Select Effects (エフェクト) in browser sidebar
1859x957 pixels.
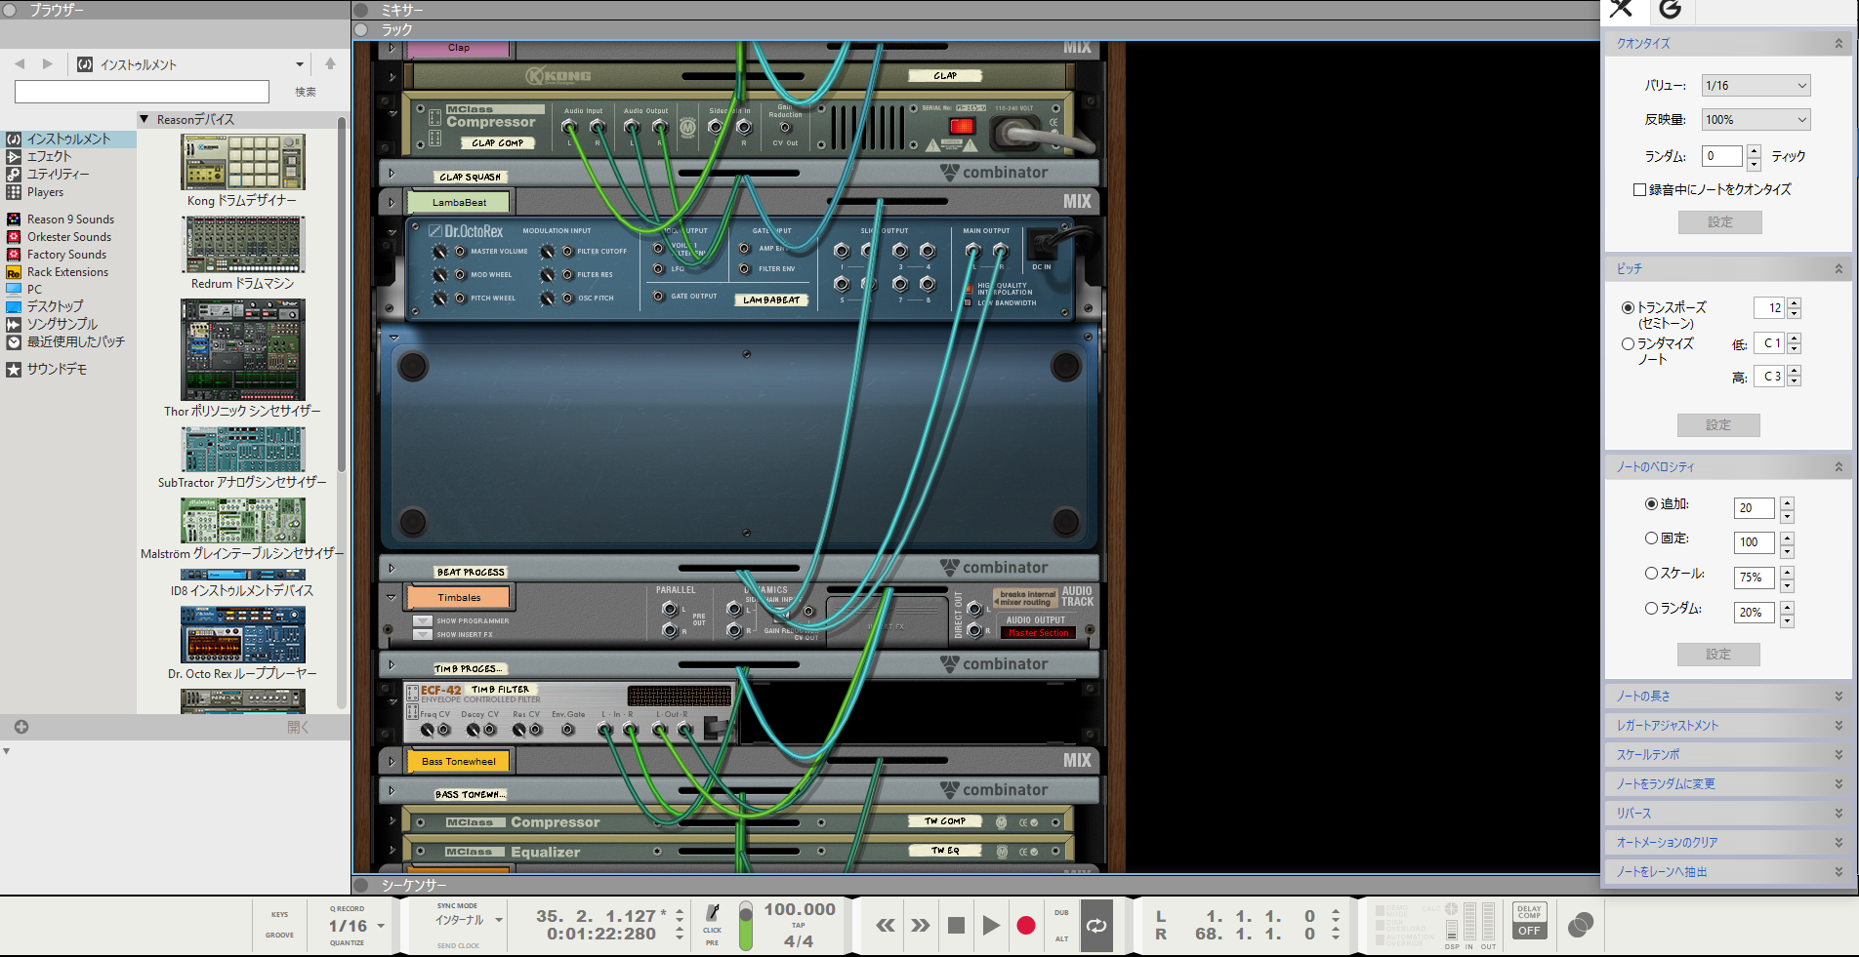(x=49, y=156)
